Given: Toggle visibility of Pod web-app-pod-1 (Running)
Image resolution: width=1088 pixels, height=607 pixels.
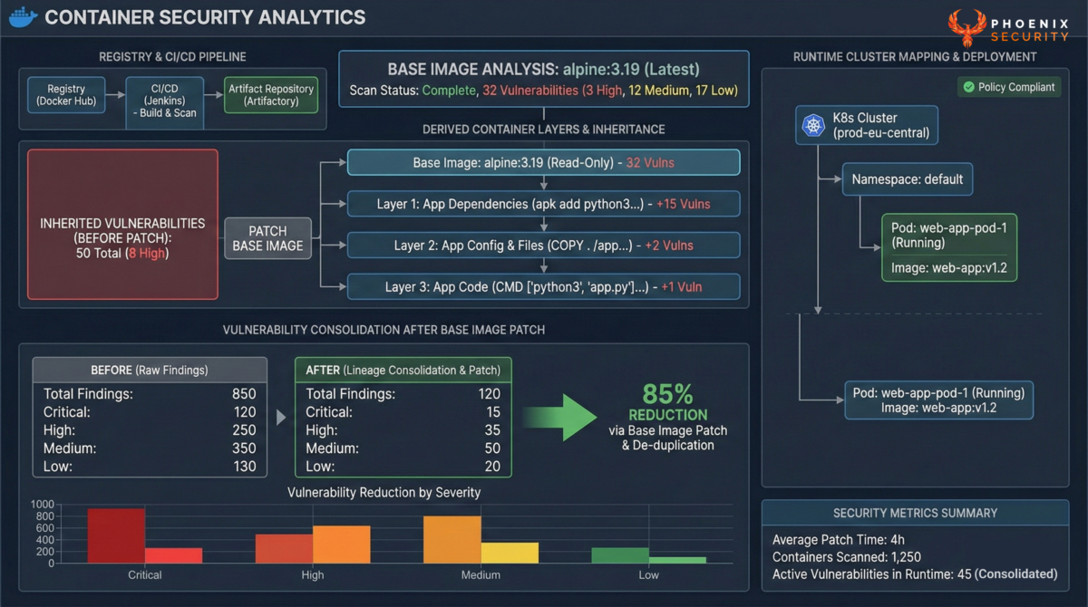Looking at the screenshot, I should [948, 246].
